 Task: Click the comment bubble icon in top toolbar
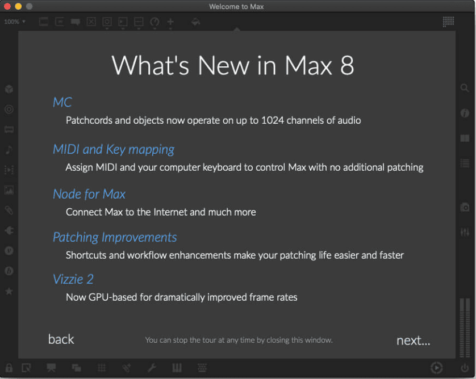pyautogui.click(x=76, y=22)
